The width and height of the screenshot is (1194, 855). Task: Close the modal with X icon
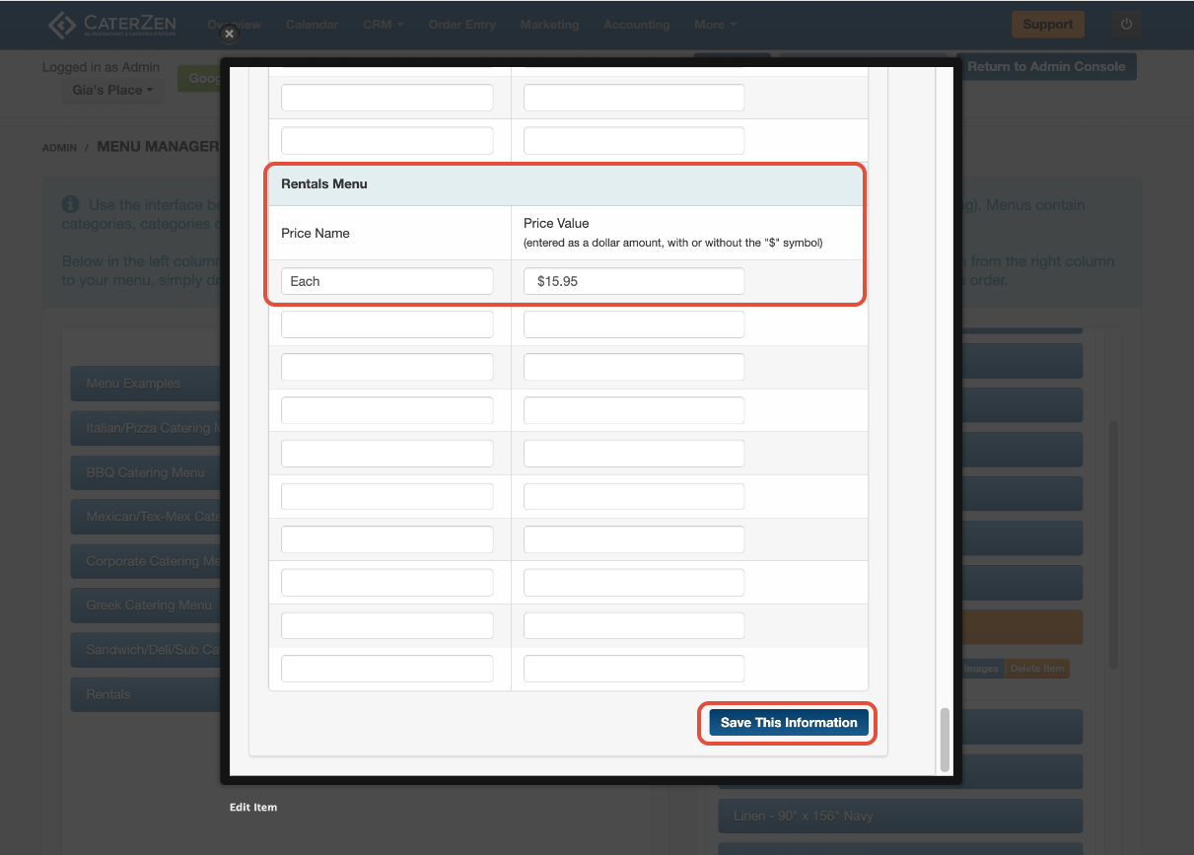tap(229, 35)
